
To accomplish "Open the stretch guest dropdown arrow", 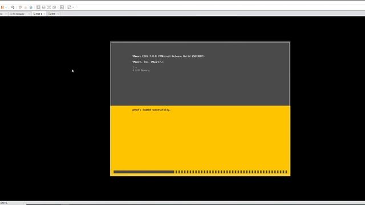I will point(73,7).
